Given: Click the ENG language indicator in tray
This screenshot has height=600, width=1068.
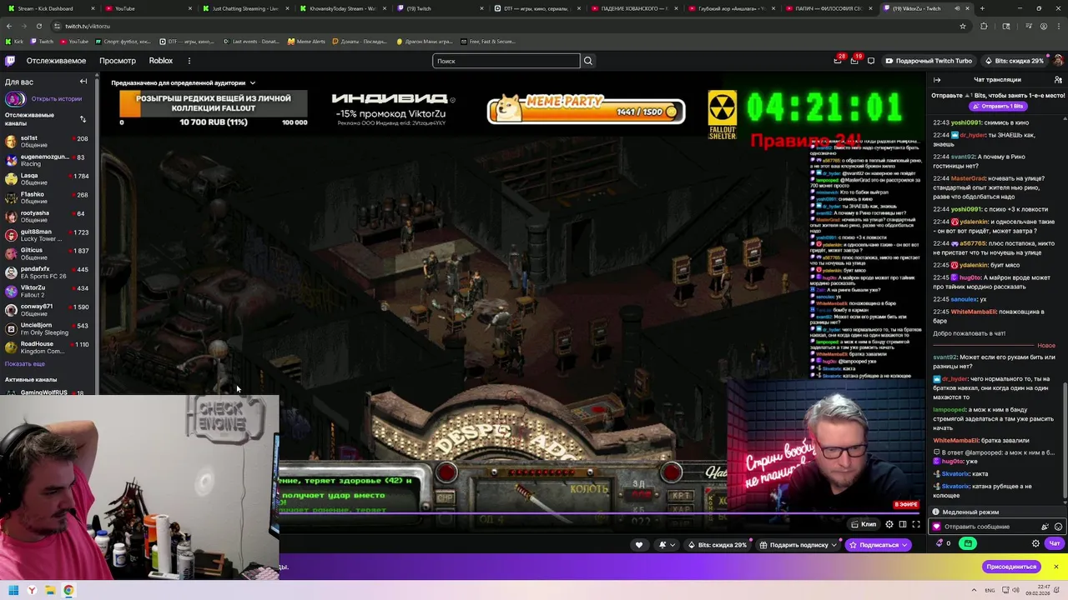Looking at the screenshot, I should 990,591.
